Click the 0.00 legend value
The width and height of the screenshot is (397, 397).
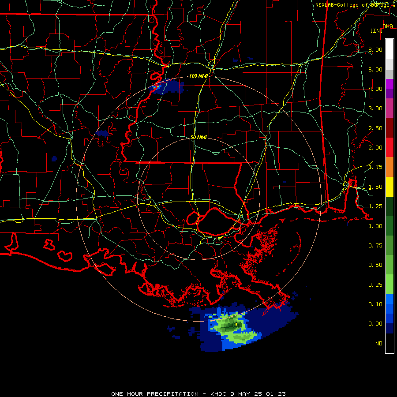point(375,324)
